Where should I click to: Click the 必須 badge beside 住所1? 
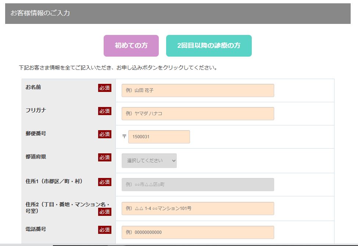[105, 182]
